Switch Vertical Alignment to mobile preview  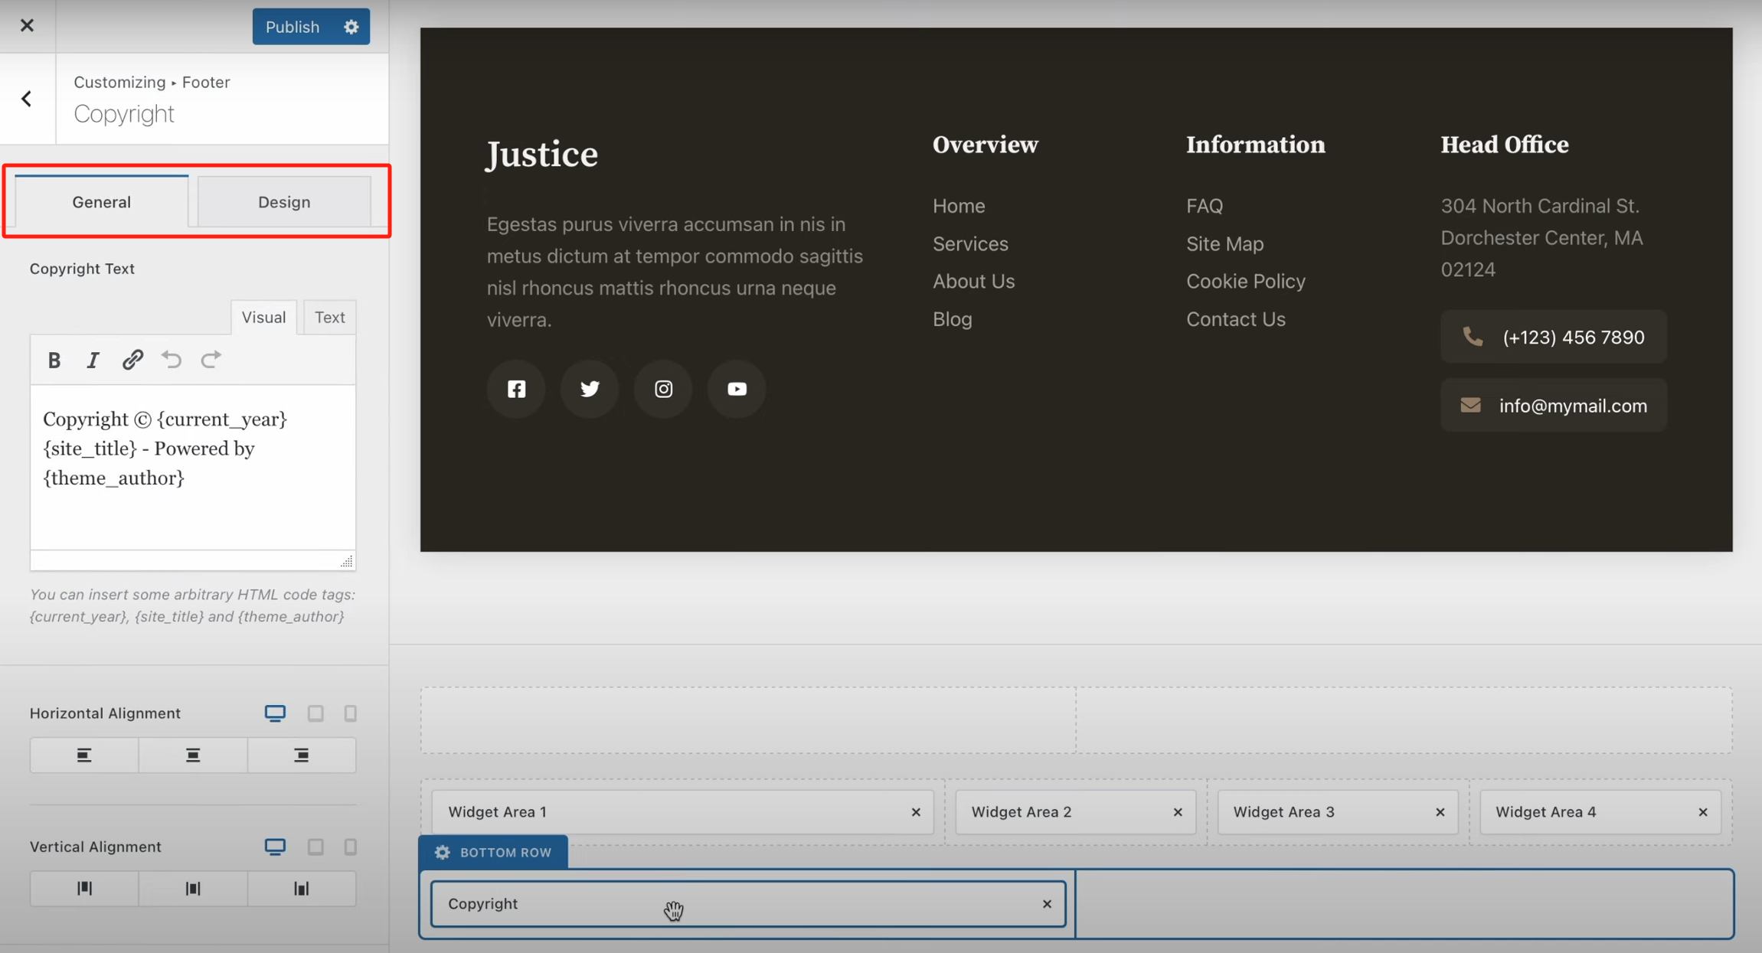pos(351,847)
